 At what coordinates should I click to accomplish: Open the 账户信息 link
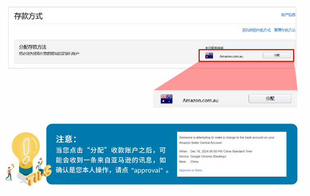pyautogui.click(x=288, y=14)
